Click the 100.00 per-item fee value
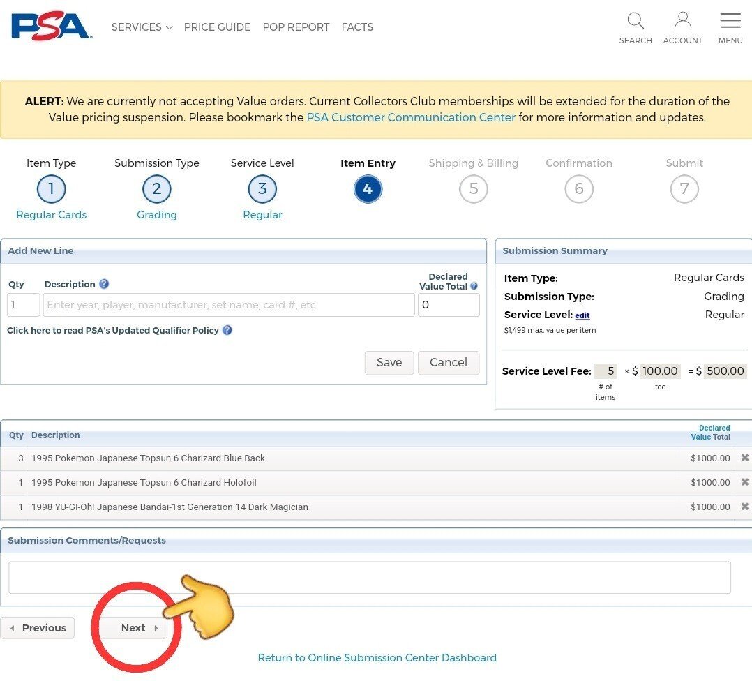This screenshot has height=681, width=752. click(x=659, y=371)
